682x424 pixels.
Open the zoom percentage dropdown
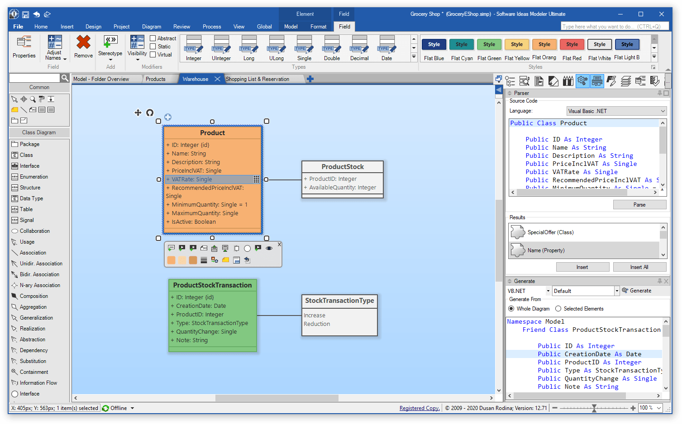[659, 408]
